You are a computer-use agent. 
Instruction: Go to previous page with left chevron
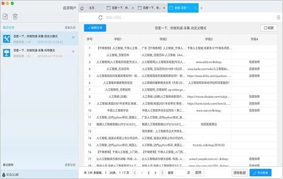(x=135, y=173)
